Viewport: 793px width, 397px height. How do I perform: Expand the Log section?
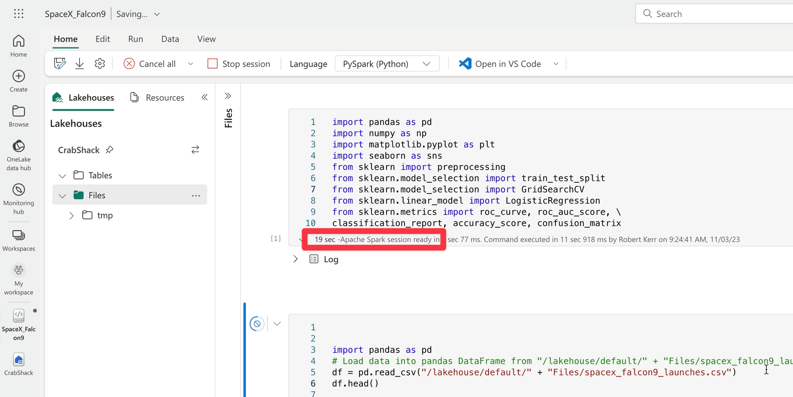click(x=295, y=259)
